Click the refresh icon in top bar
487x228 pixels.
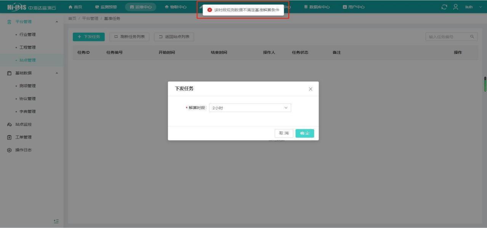pos(444,7)
